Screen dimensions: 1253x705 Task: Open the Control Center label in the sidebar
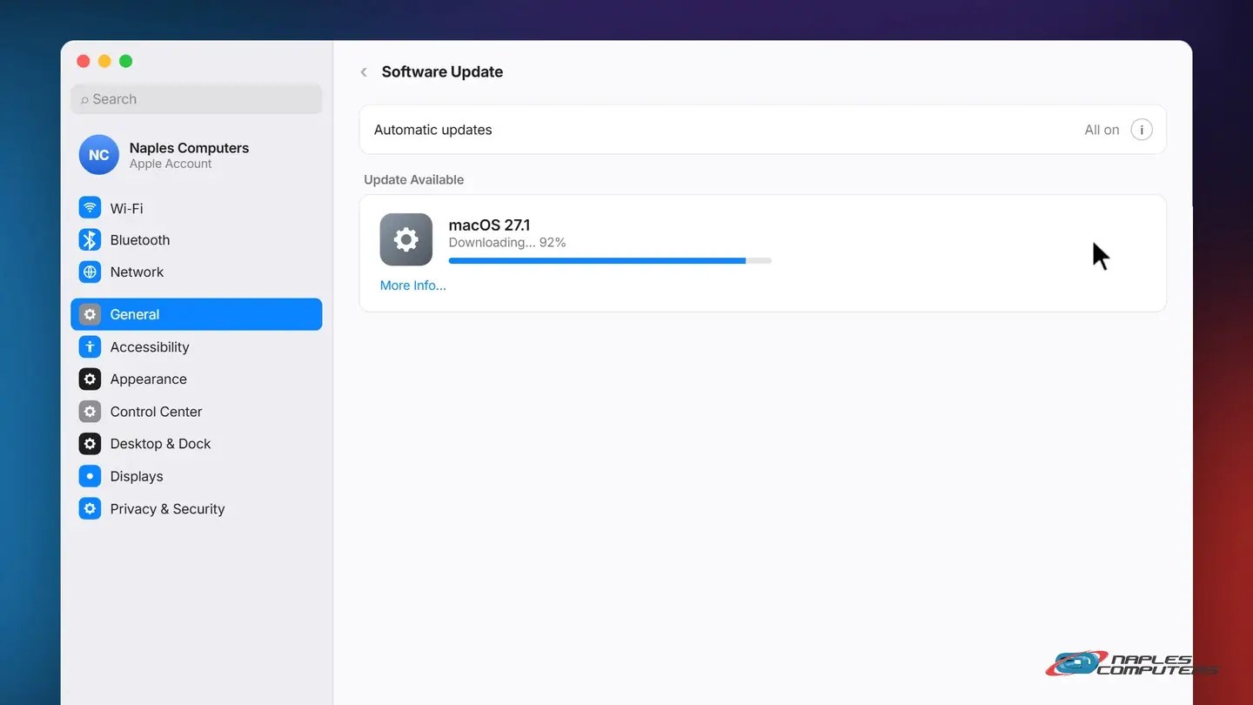[x=157, y=412]
